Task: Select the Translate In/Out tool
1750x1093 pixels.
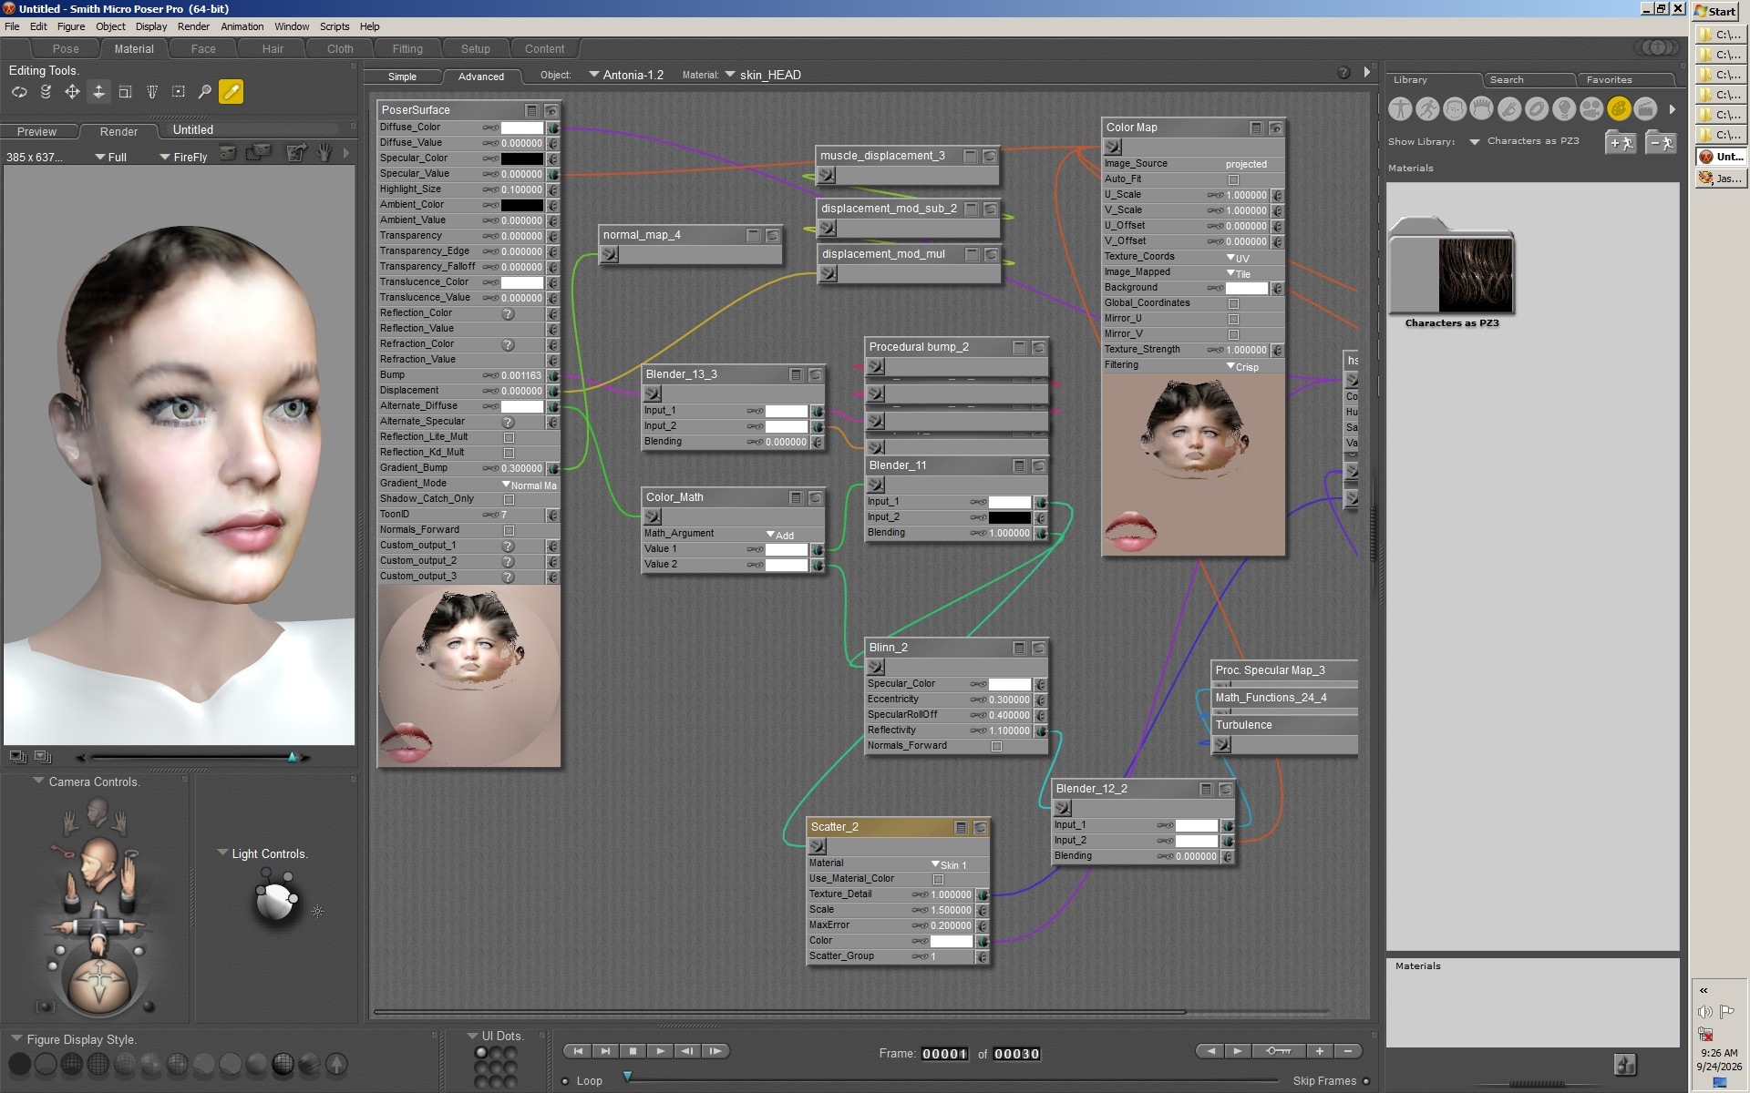Action: click(99, 92)
